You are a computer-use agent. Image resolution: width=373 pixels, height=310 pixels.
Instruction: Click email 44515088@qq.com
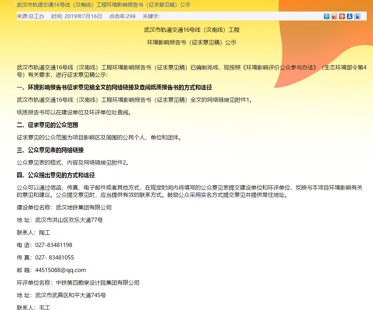tap(61, 270)
